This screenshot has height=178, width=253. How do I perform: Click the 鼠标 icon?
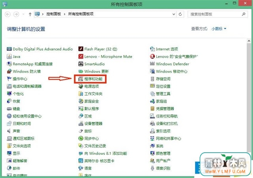click(x=81, y=131)
